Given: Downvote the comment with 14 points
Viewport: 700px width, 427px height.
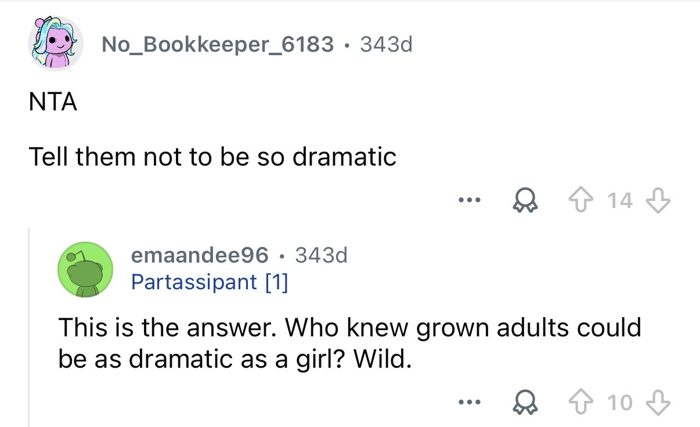Looking at the screenshot, I should coord(661,202).
